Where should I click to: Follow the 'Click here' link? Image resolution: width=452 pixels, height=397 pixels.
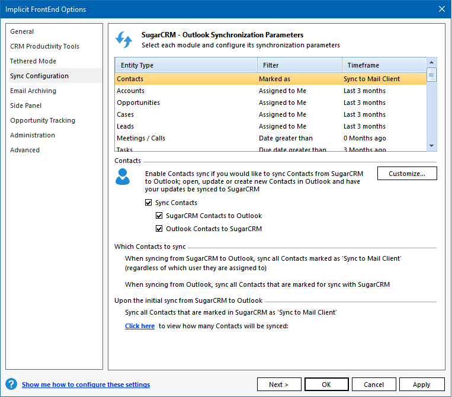(140, 326)
